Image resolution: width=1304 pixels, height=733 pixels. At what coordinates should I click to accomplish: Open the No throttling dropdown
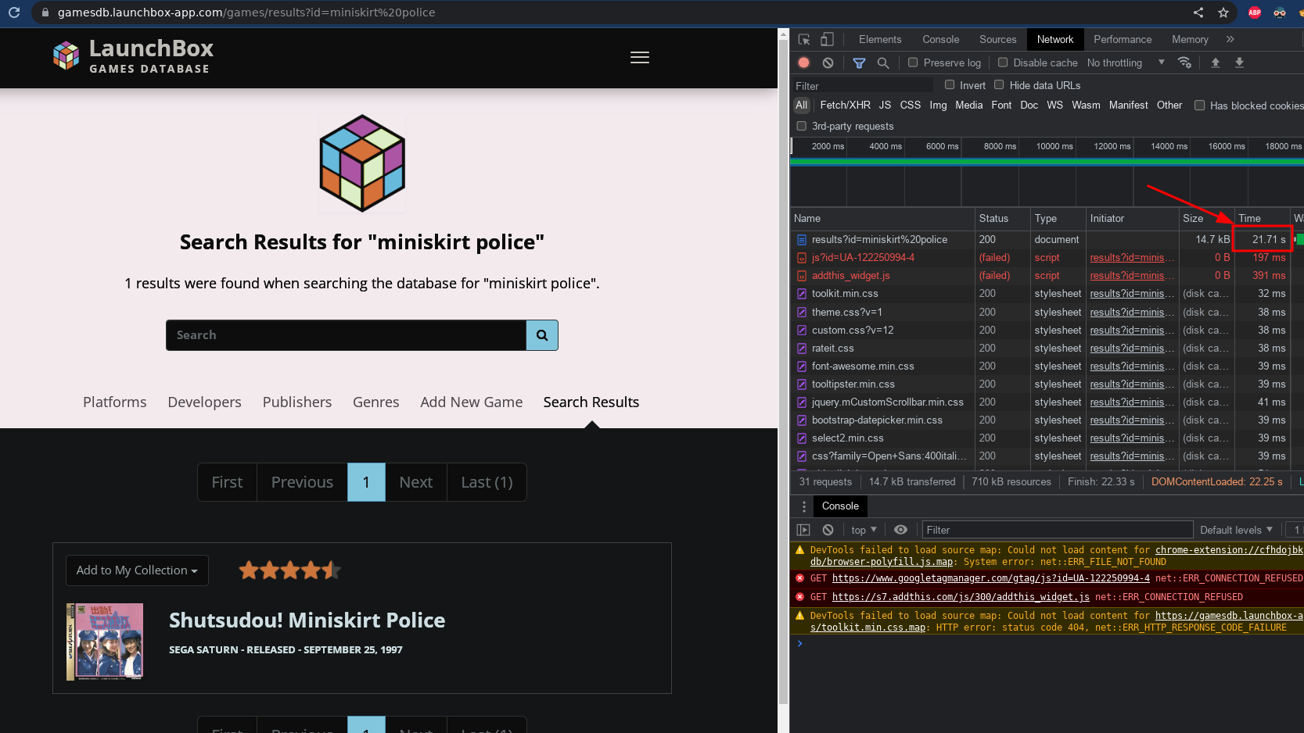(1126, 63)
